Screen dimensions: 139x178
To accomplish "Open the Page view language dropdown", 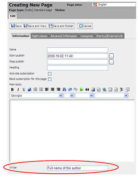I will coord(114,5).
